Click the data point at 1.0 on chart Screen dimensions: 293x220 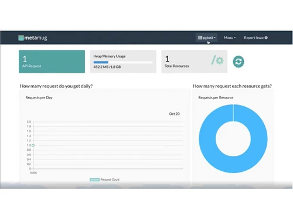pyautogui.click(x=33, y=145)
